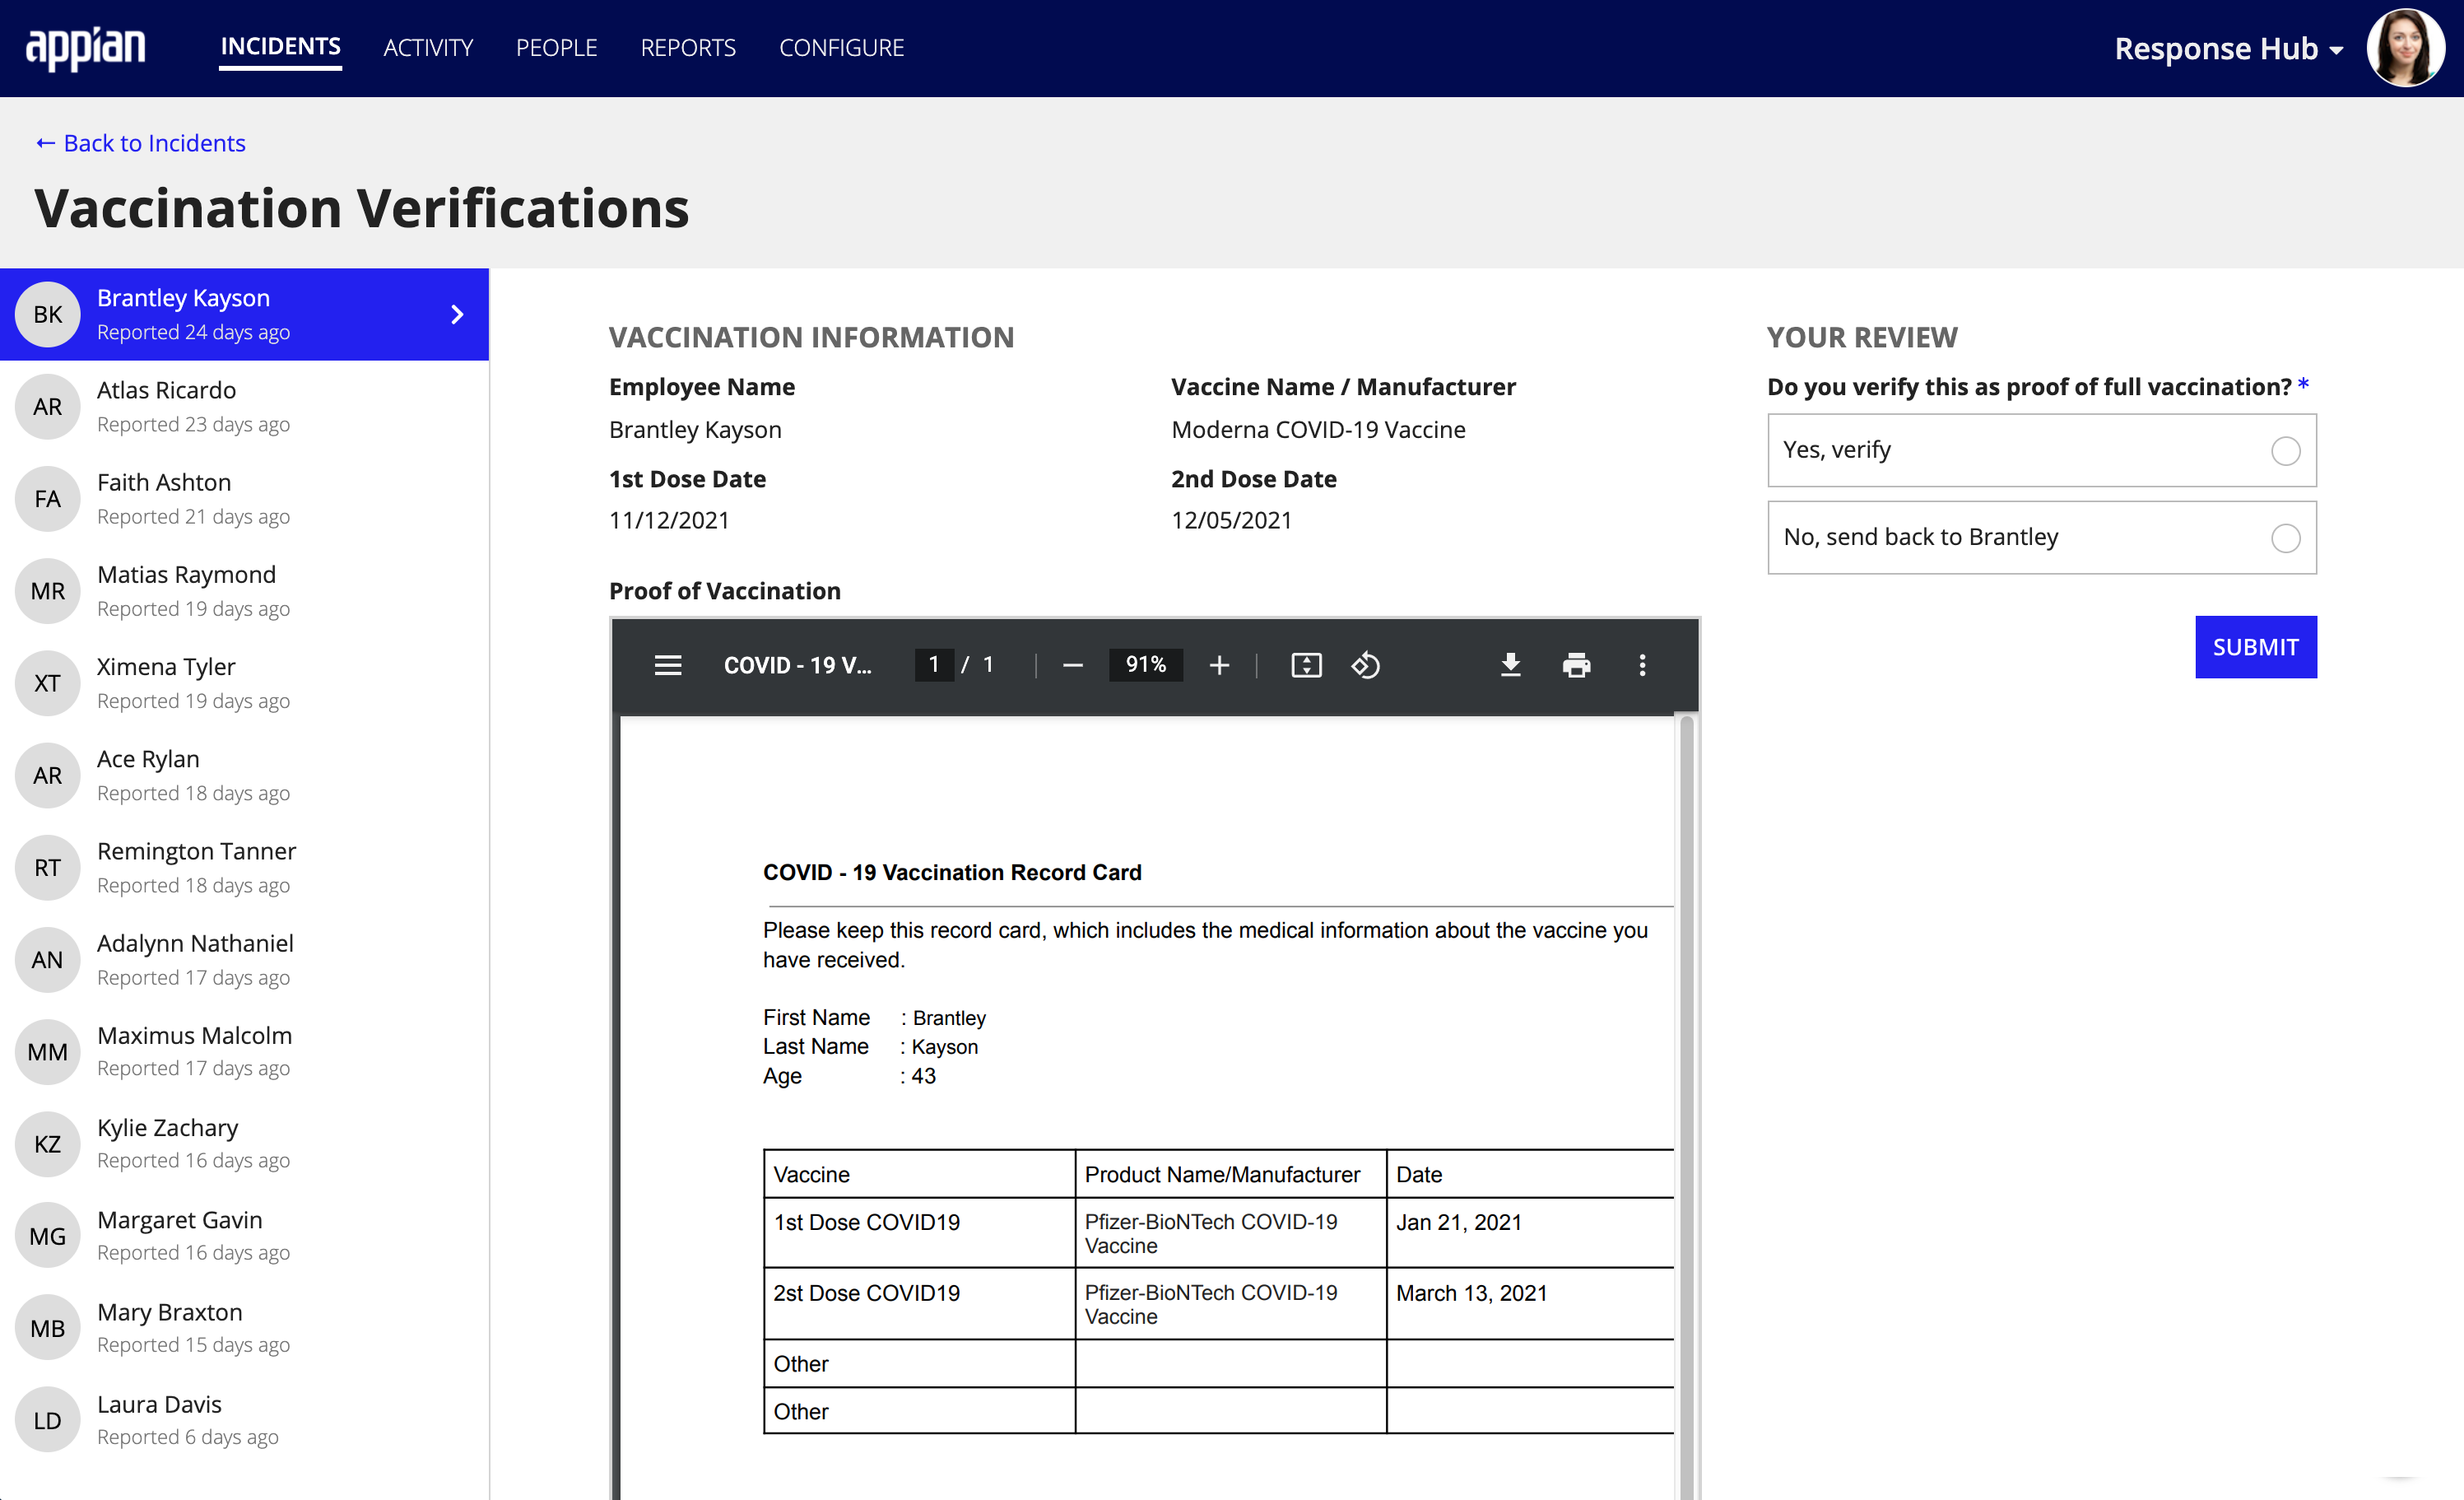Print the vaccination record card
2464x1500 pixels.
click(x=1576, y=665)
